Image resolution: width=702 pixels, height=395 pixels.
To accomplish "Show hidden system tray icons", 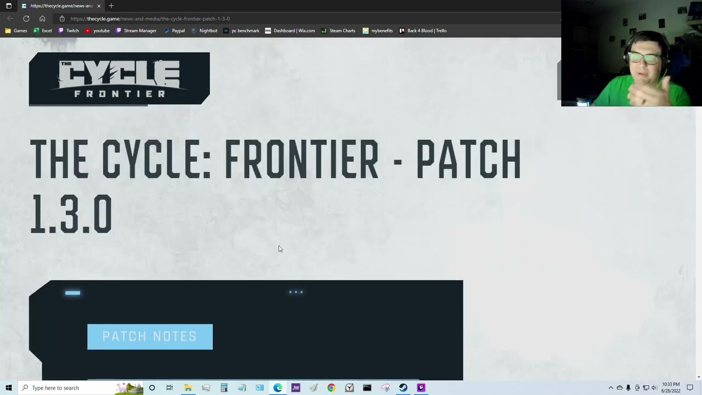I will [610, 388].
